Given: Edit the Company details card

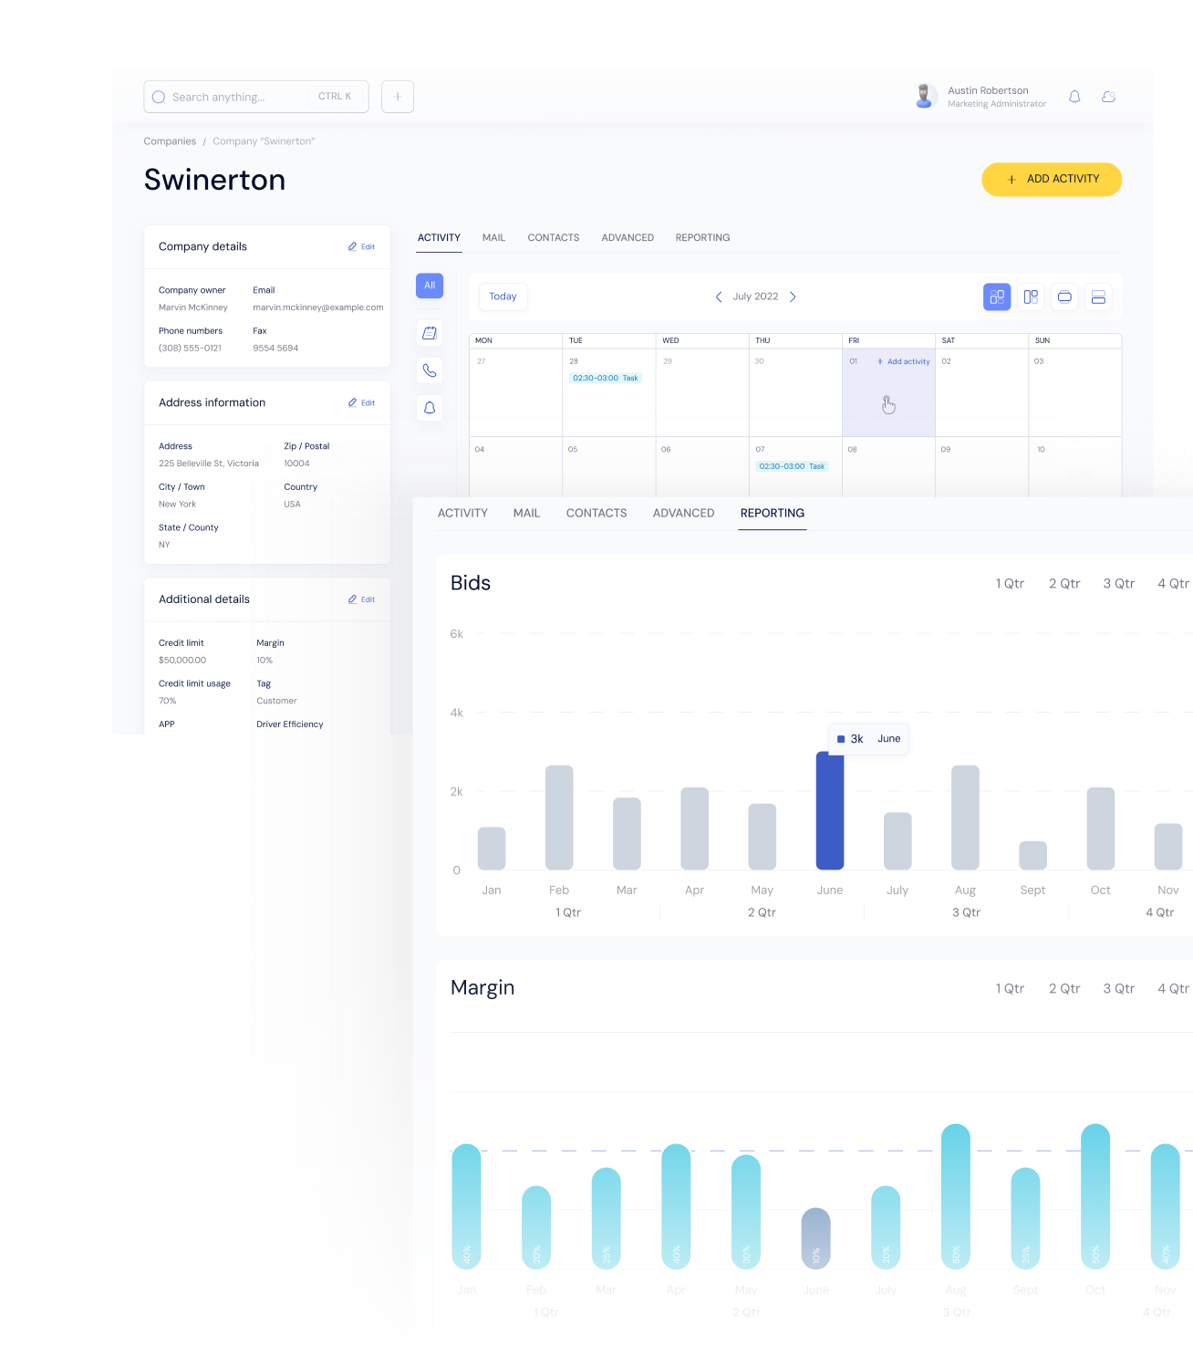Looking at the screenshot, I should pyautogui.click(x=362, y=247).
